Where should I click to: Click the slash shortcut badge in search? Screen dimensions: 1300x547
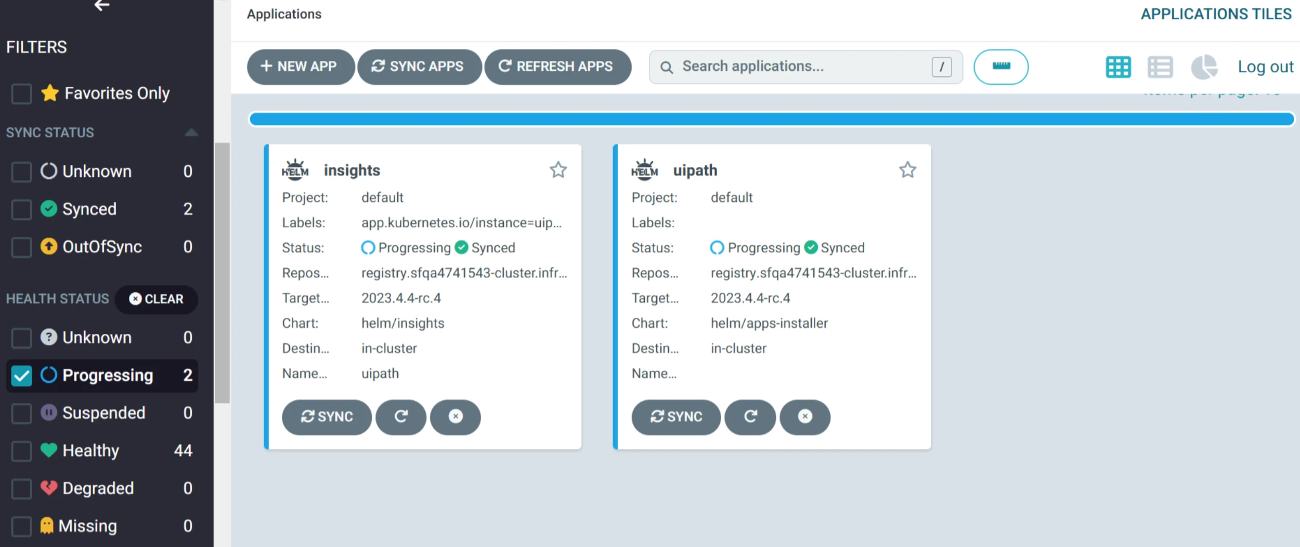coord(942,67)
